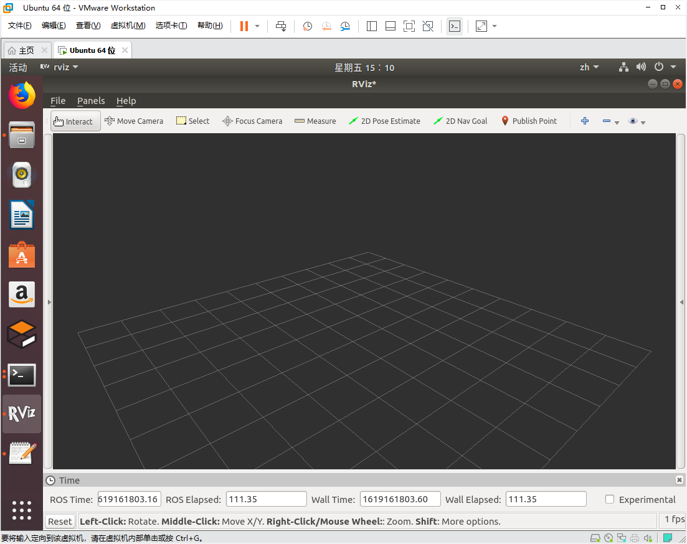This screenshot has height=544, width=687.
Task: Open LibreOffice Writer from the dock
Action: click(21, 215)
